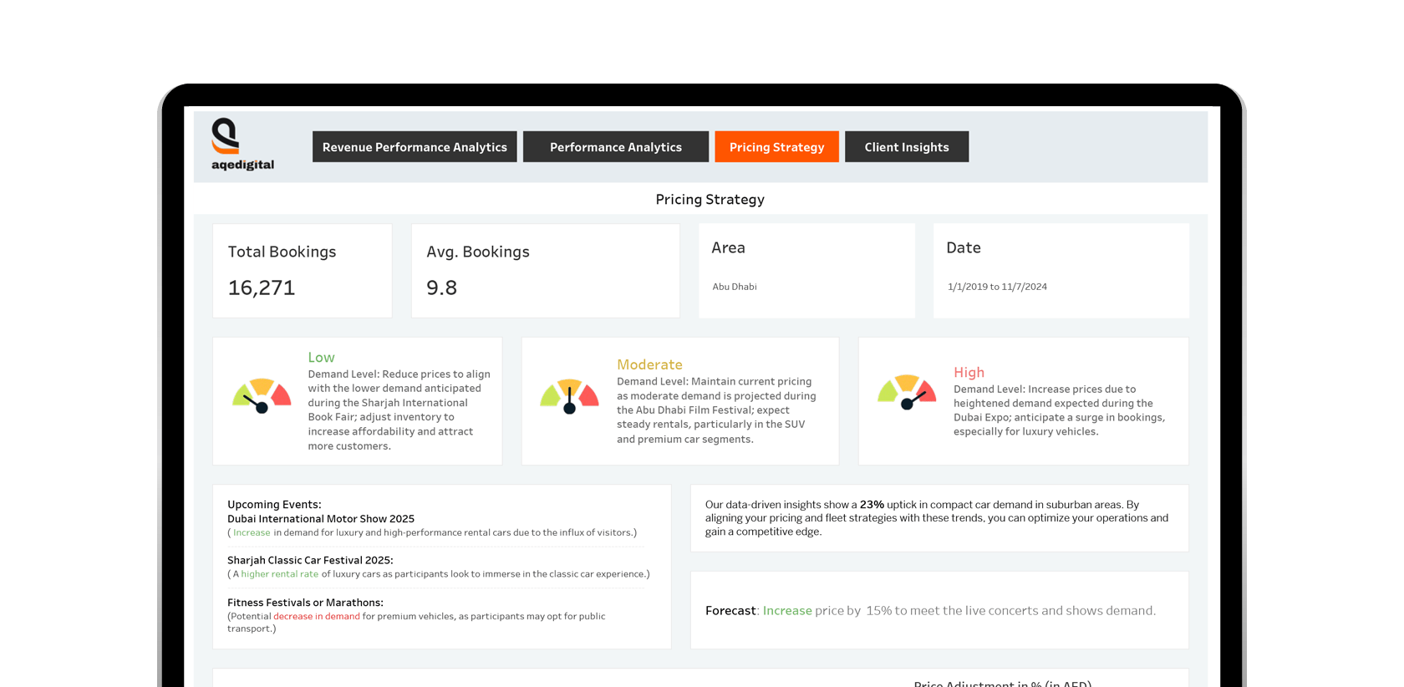Click the Moderate demand level heading

pyautogui.click(x=649, y=365)
